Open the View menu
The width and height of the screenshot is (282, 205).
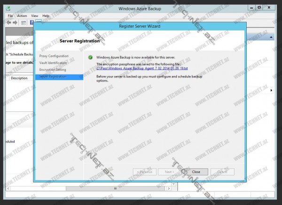tap(34, 16)
